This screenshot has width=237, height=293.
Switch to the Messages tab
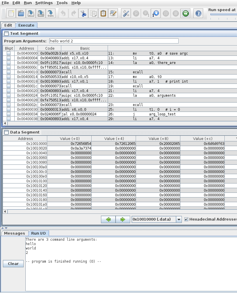tap(15, 233)
